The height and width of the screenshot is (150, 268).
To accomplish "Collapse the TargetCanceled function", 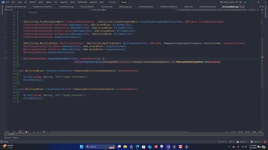I will (x=18, y=89).
